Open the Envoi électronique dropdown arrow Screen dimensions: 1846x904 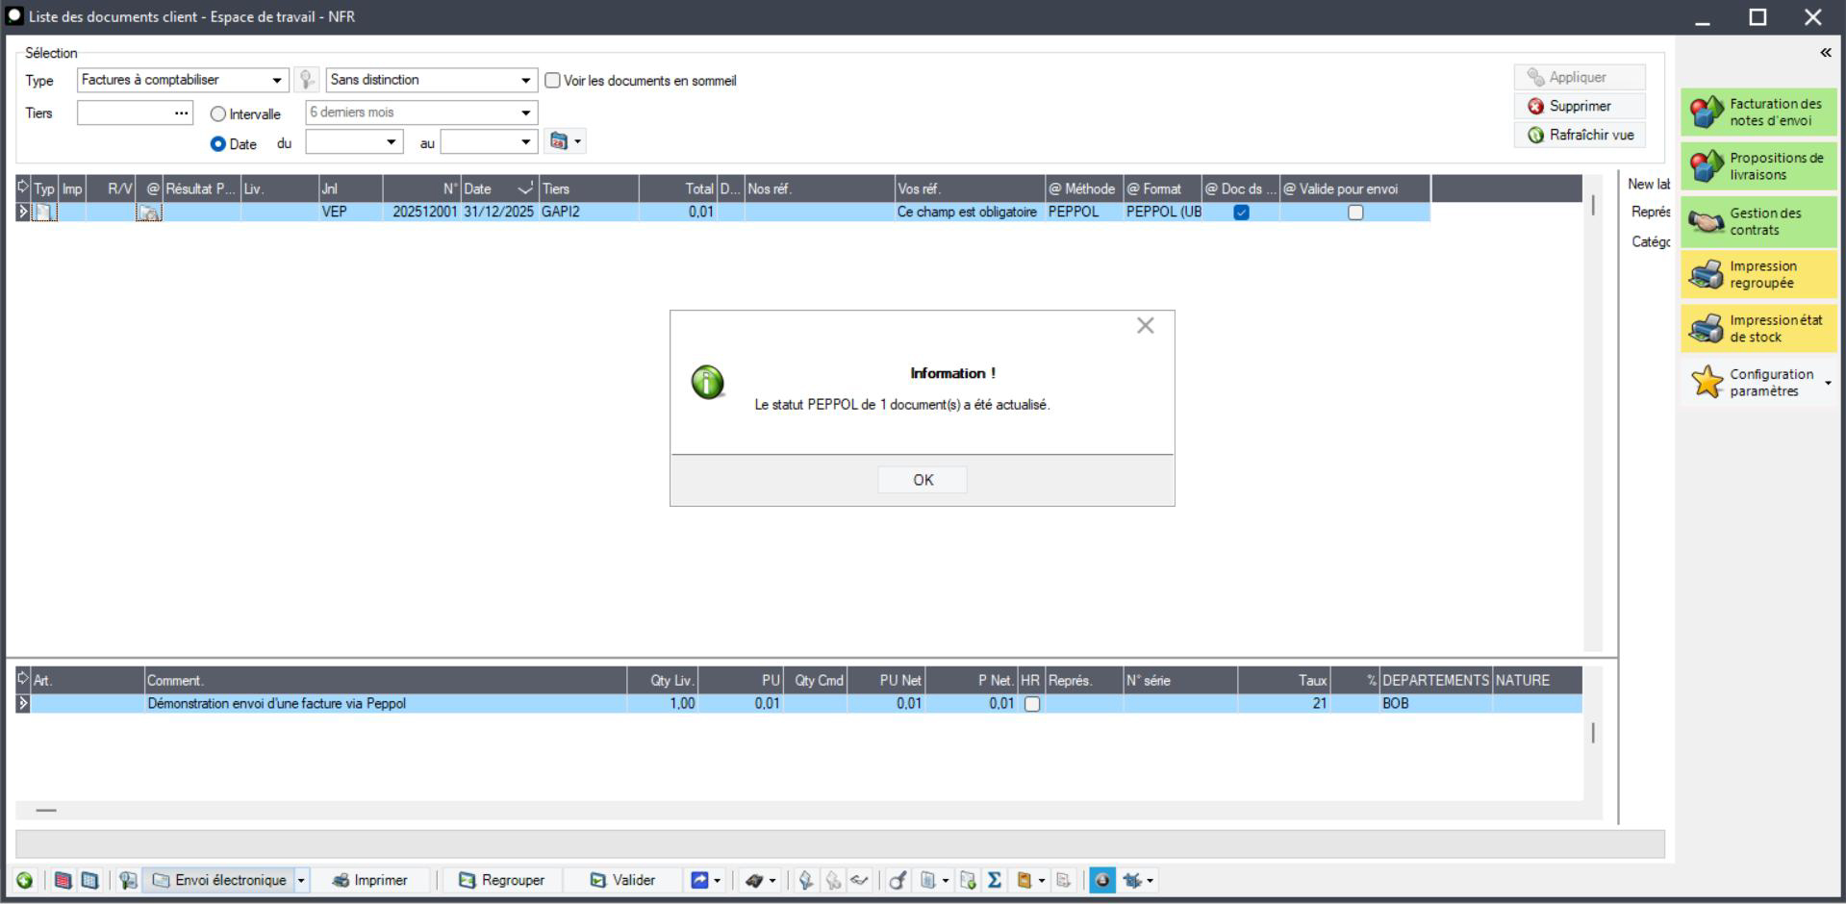point(301,880)
